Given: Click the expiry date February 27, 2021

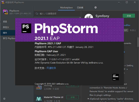Looking at the screenshot, I should point(56,55).
